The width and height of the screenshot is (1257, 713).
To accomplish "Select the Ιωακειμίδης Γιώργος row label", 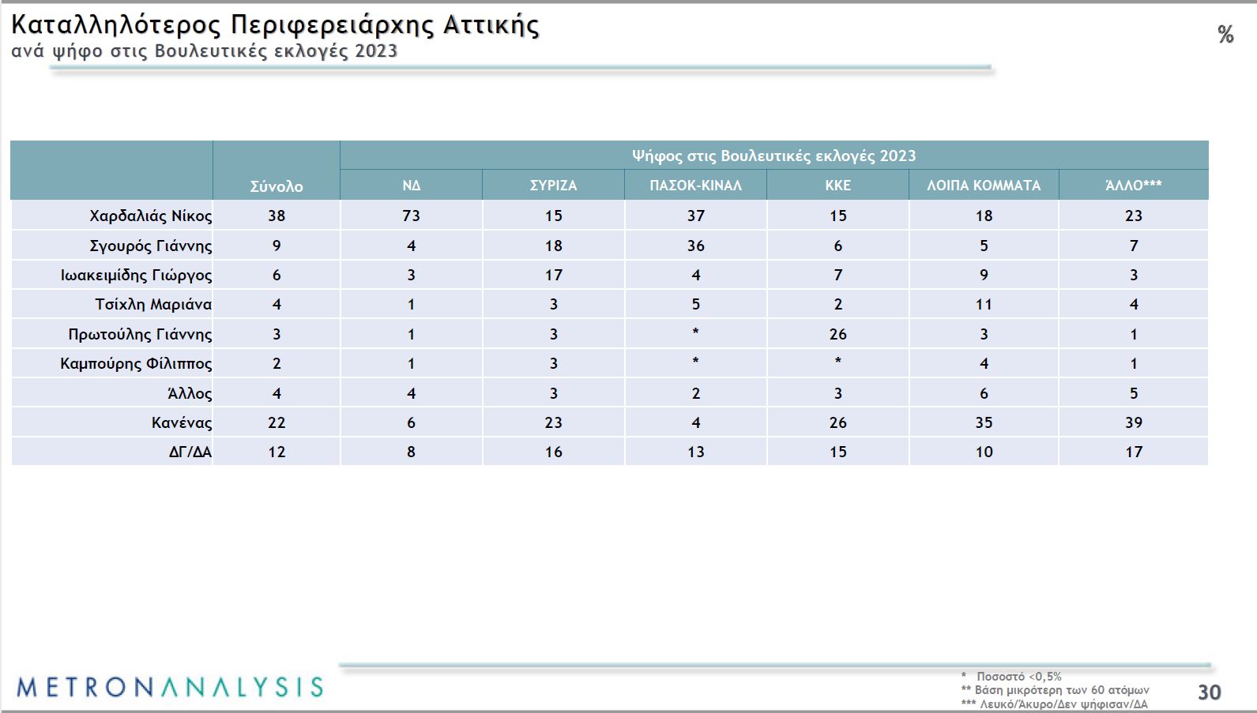I will 136,275.
